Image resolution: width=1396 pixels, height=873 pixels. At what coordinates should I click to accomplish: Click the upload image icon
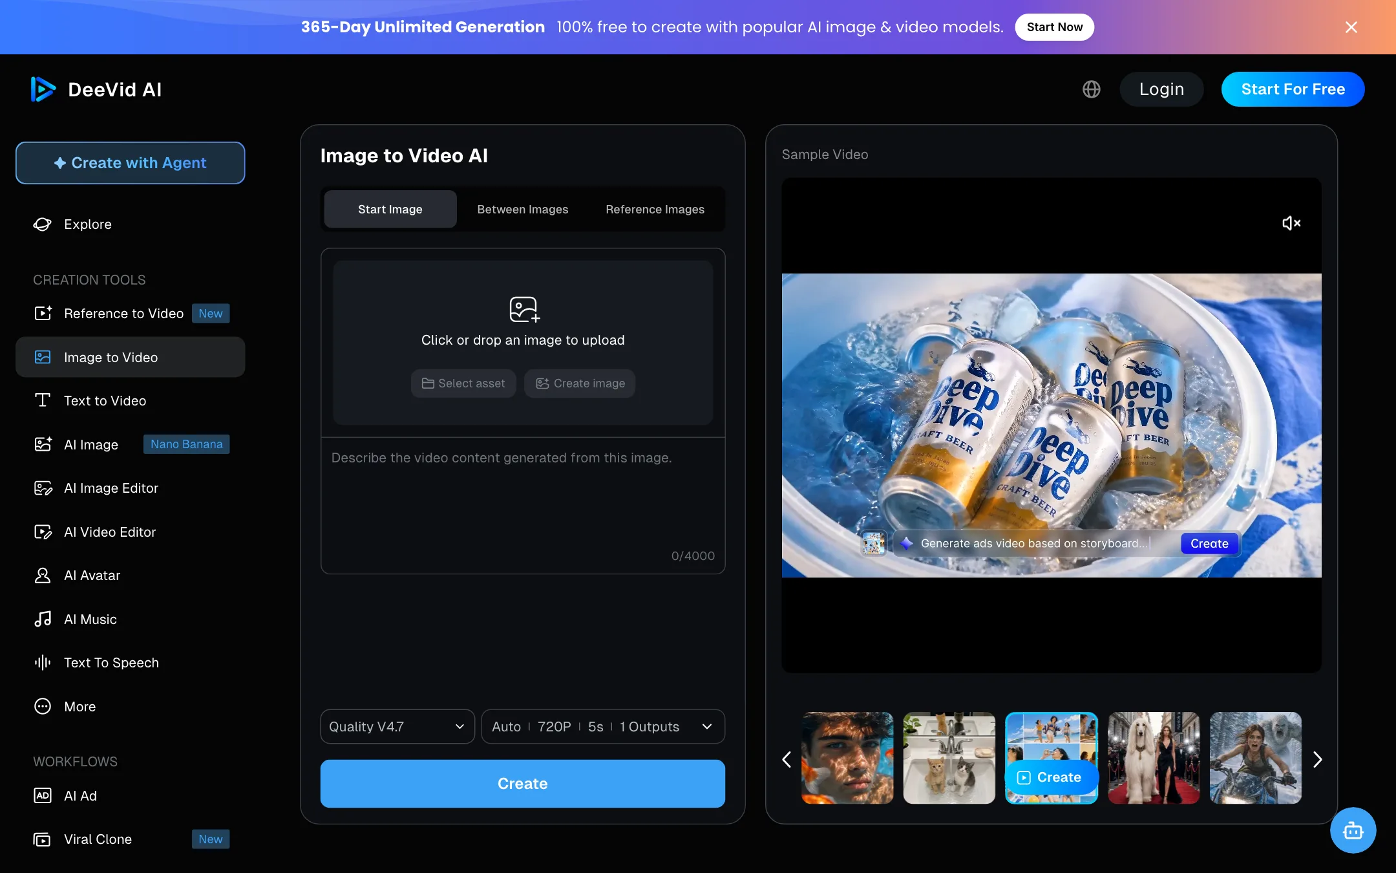pos(523,309)
